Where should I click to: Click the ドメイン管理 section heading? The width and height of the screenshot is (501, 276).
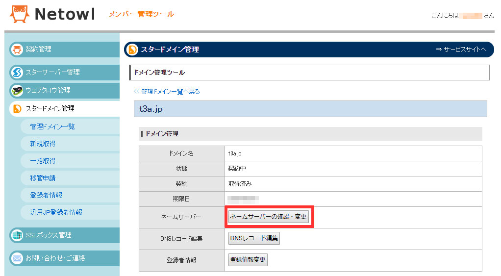162,134
